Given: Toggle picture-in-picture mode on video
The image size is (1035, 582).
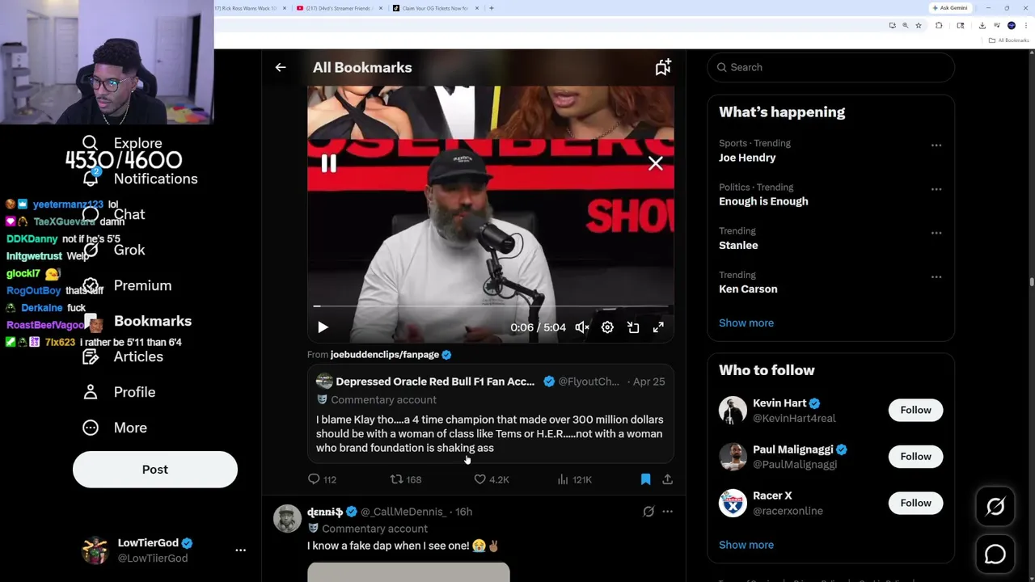Looking at the screenshot, I should pyautogui.click(x=633, y=327).
